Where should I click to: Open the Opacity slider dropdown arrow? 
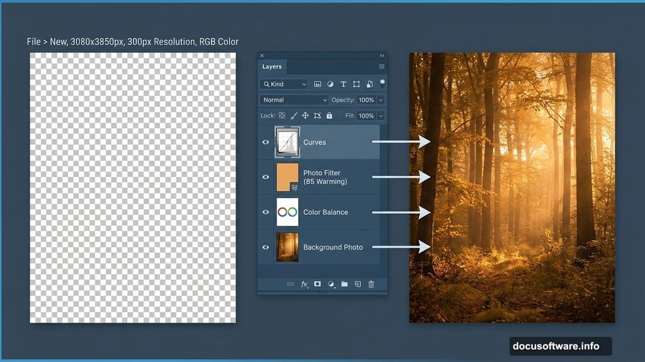[380, 100]
